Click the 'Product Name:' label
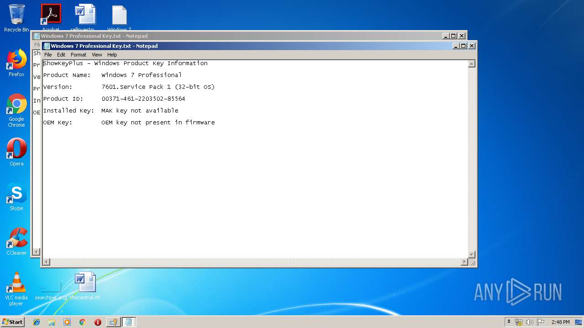Screen dimensions: 584x328 (x=67, y=75)
